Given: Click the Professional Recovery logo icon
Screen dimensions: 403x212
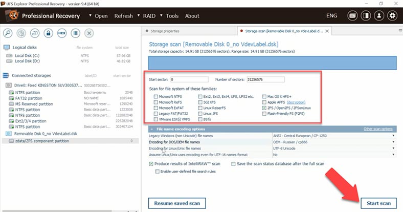Looking at the screenshot, I should coord(12,15).
